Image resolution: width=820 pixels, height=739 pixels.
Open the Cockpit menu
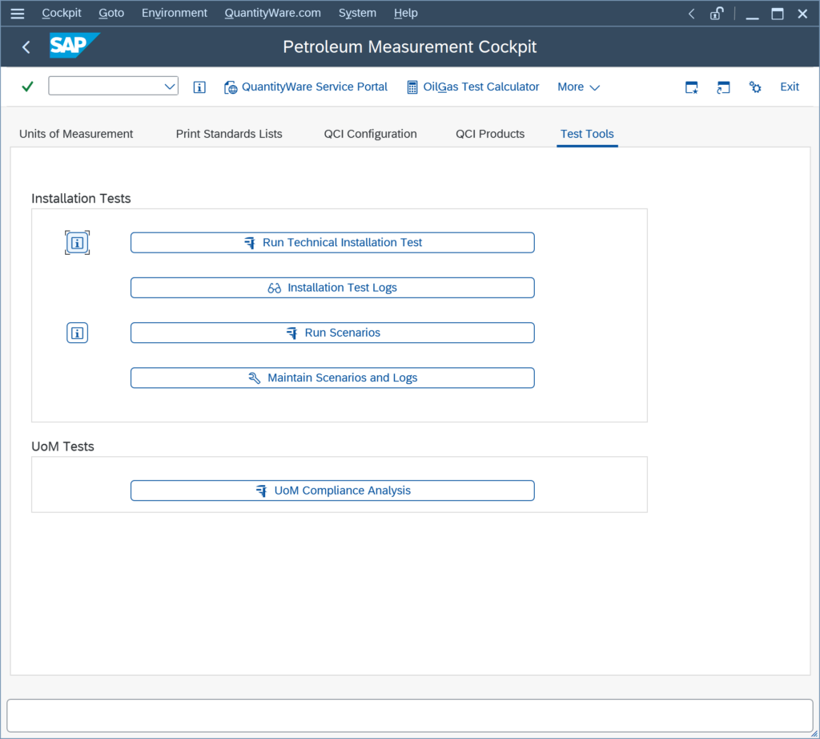coord(62,13)
